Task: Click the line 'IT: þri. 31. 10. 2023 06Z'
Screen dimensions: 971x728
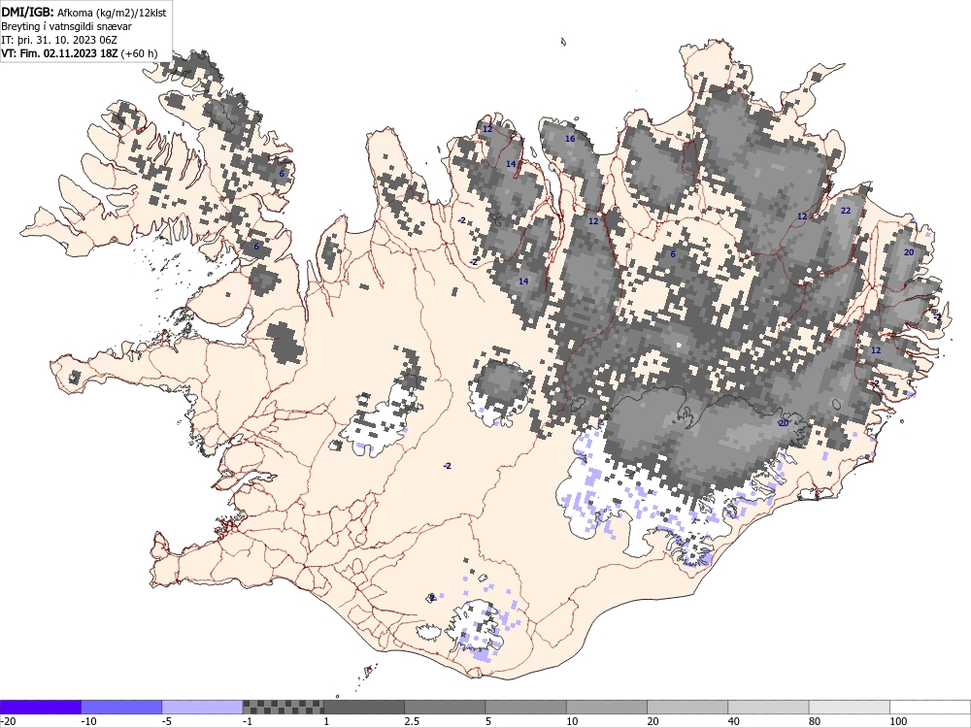Action: coord(59,40)
